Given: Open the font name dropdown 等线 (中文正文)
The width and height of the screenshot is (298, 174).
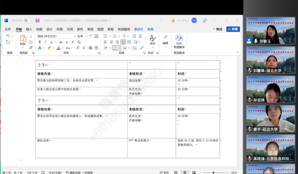Looking at the screenshot, I should pyautogui.click(x=74, y=36).
